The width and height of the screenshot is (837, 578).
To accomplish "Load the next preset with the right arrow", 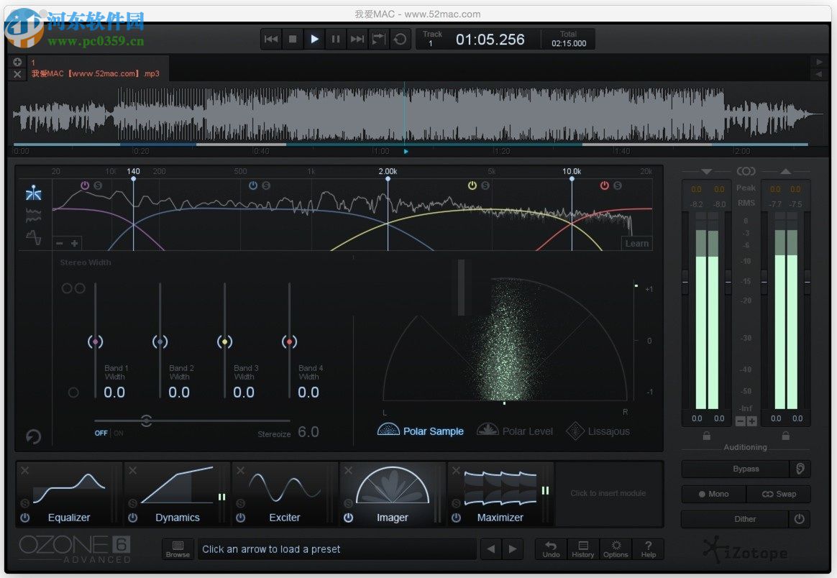I will click(513, 549).
